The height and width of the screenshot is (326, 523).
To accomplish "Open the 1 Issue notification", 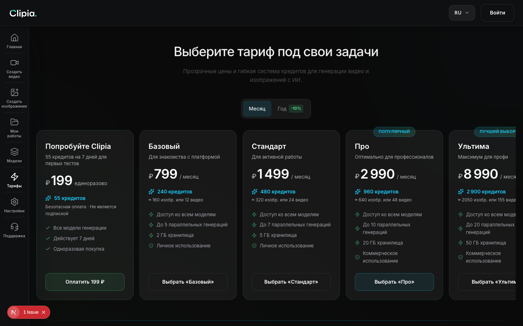I will 31,312.
